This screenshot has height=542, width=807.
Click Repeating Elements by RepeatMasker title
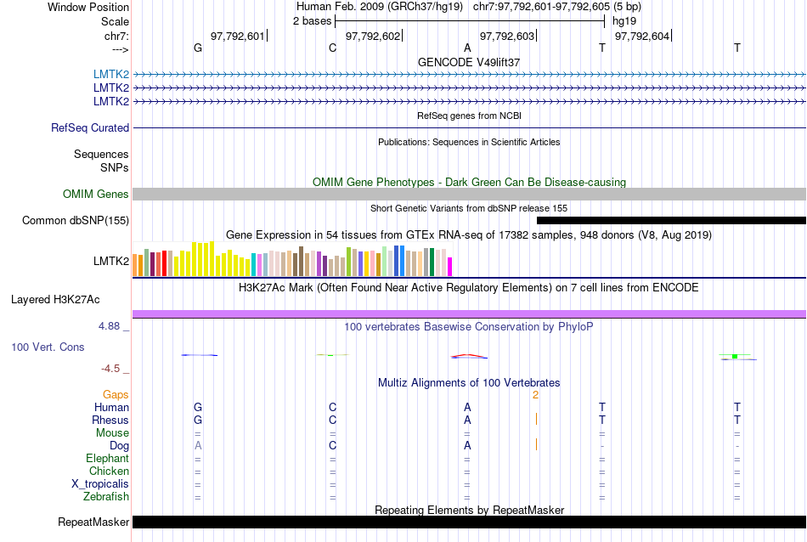click(x=470, y=510)
